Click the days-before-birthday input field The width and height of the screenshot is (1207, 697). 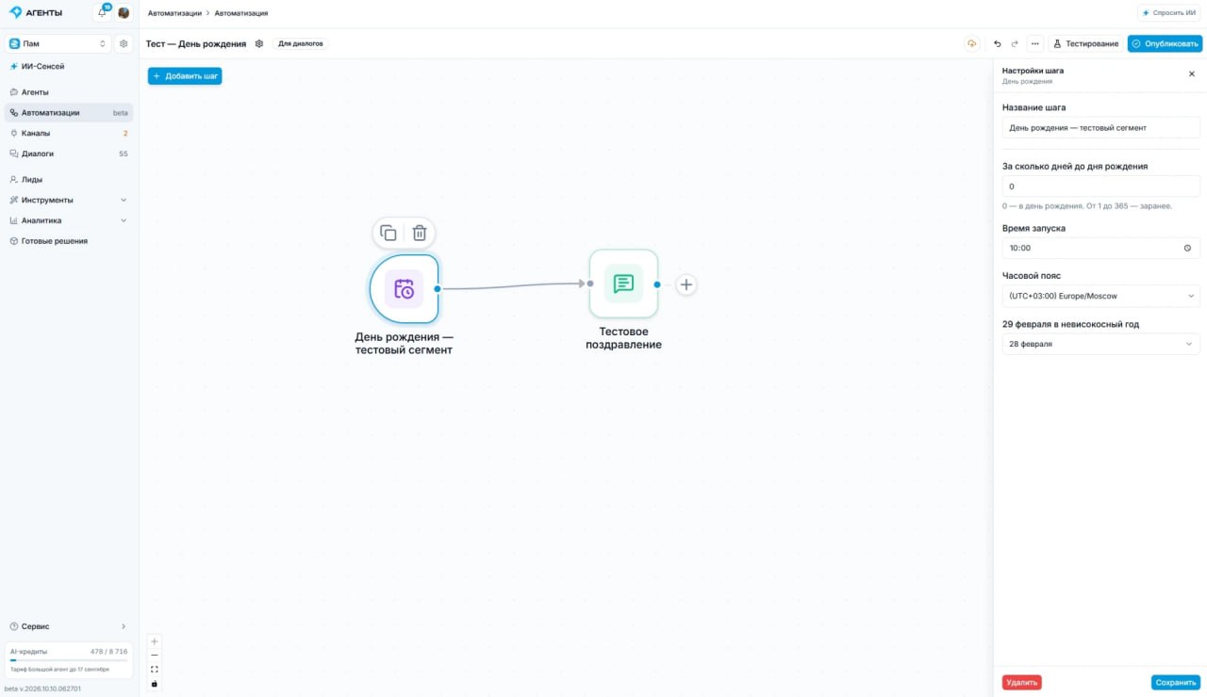(x=1100, y=186)
